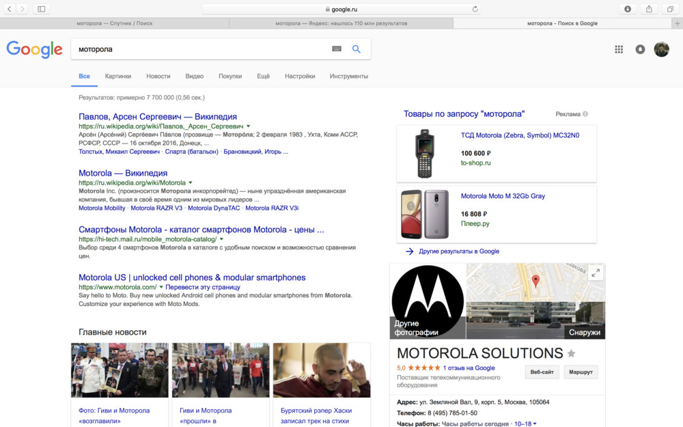Open the Спарта (батальон) sitelink

click(x=192, y=152)
